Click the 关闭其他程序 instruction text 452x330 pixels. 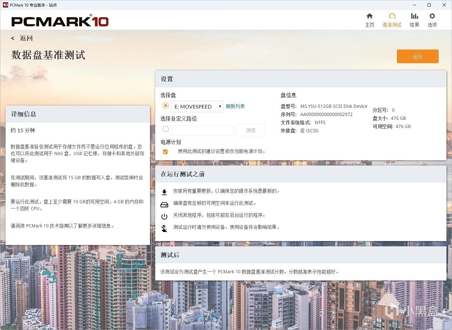[219, 215]
